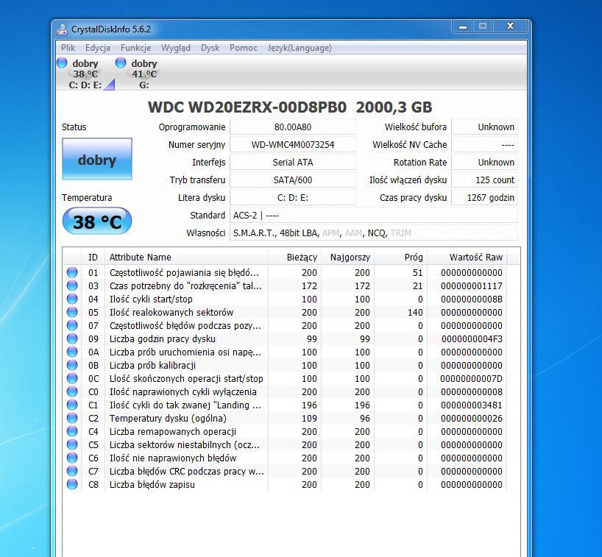Click the power-on count field 125 count
602x557 pixels.
(x=484, y=180)
